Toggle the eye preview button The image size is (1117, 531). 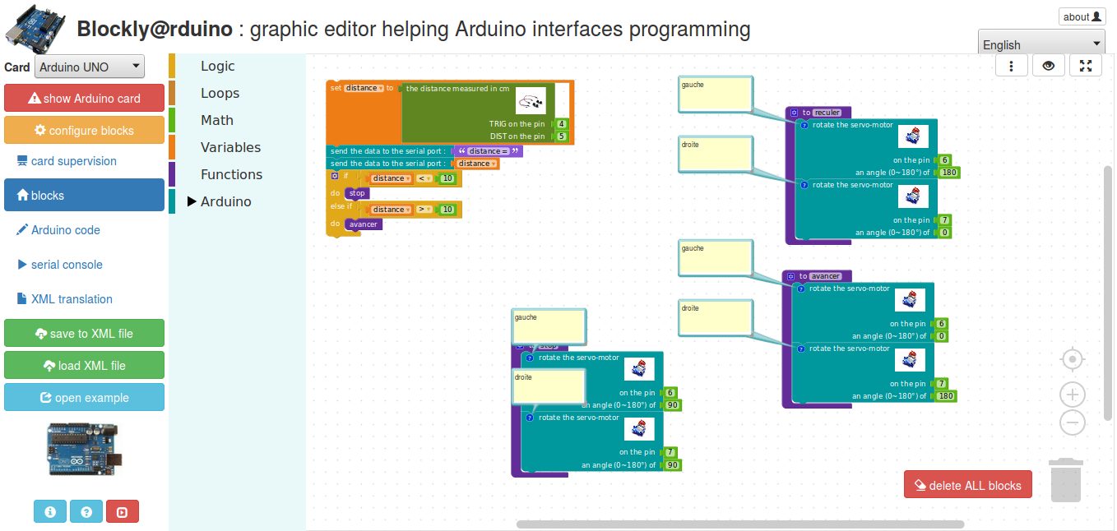(x=1048, y=66)
